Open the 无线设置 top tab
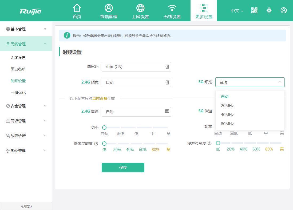Screen dimensions: 293x210 pyautogui.click(x=172, y=11)
